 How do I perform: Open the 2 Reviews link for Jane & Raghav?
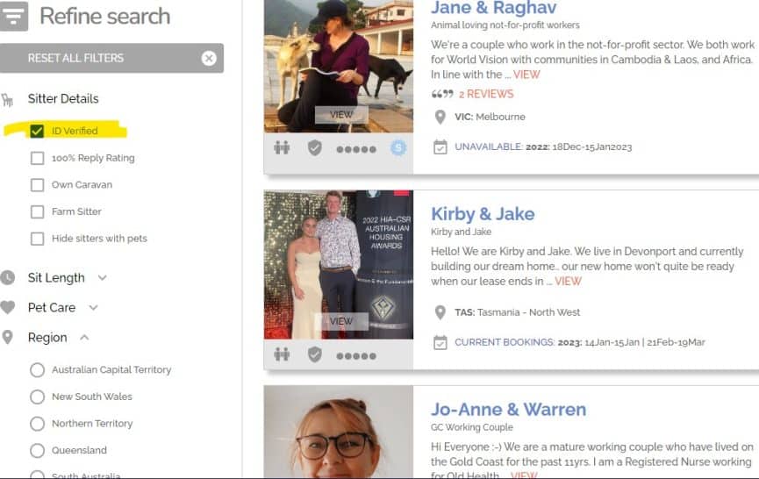[485, 94]
